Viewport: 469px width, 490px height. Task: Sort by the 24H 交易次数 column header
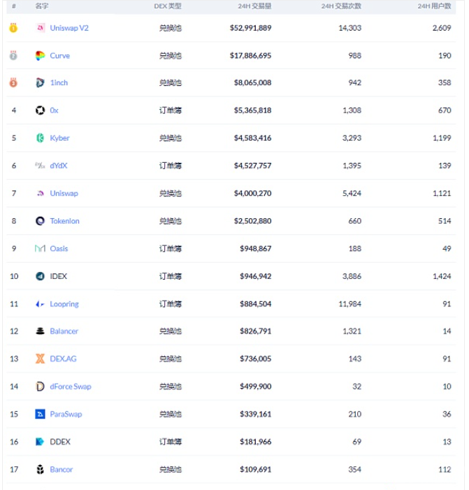point(341,6)
